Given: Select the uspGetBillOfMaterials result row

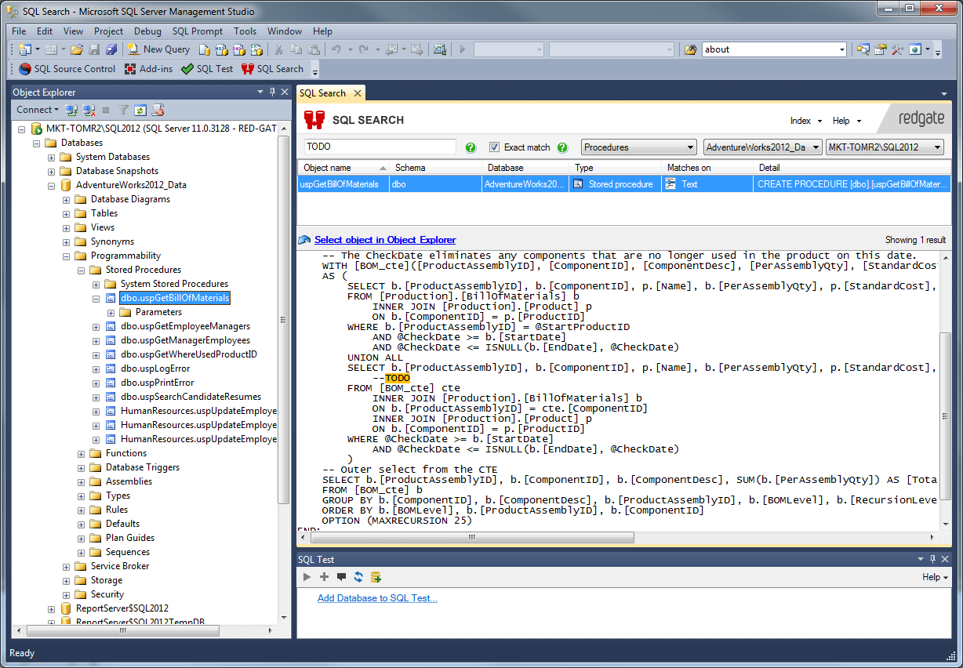Looking at the screenshot, I should tap(623, 184).
